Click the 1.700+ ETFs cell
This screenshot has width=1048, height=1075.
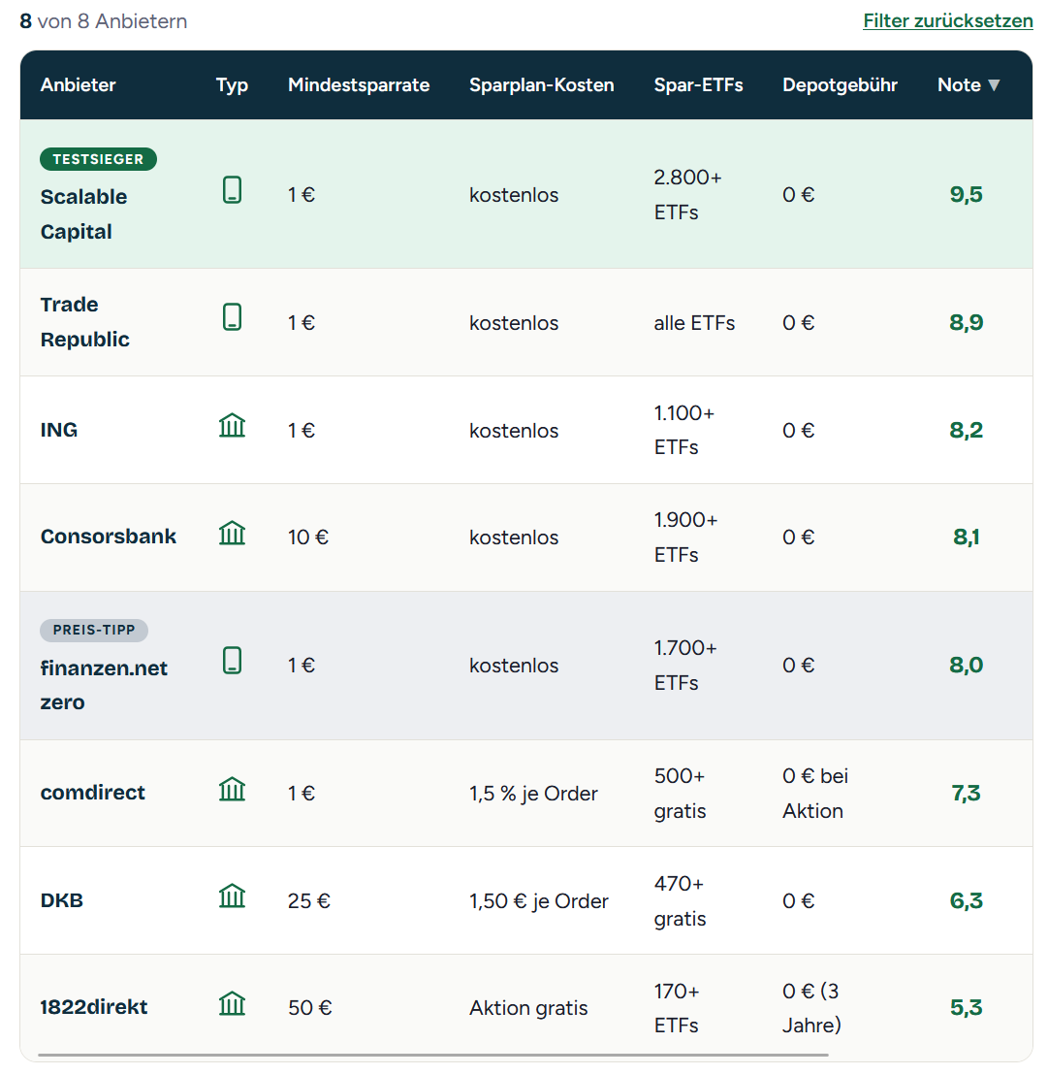pos(685,665)
